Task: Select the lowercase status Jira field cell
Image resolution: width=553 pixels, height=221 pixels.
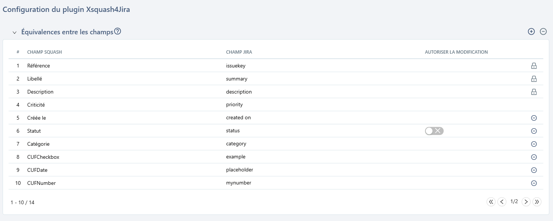Action: coord(233,131)
